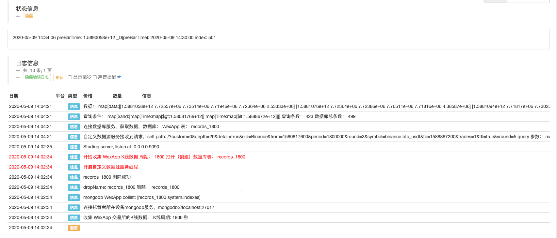
Task: Mute sound alerts via the speaker icon
Action: [x=119, y=77]
